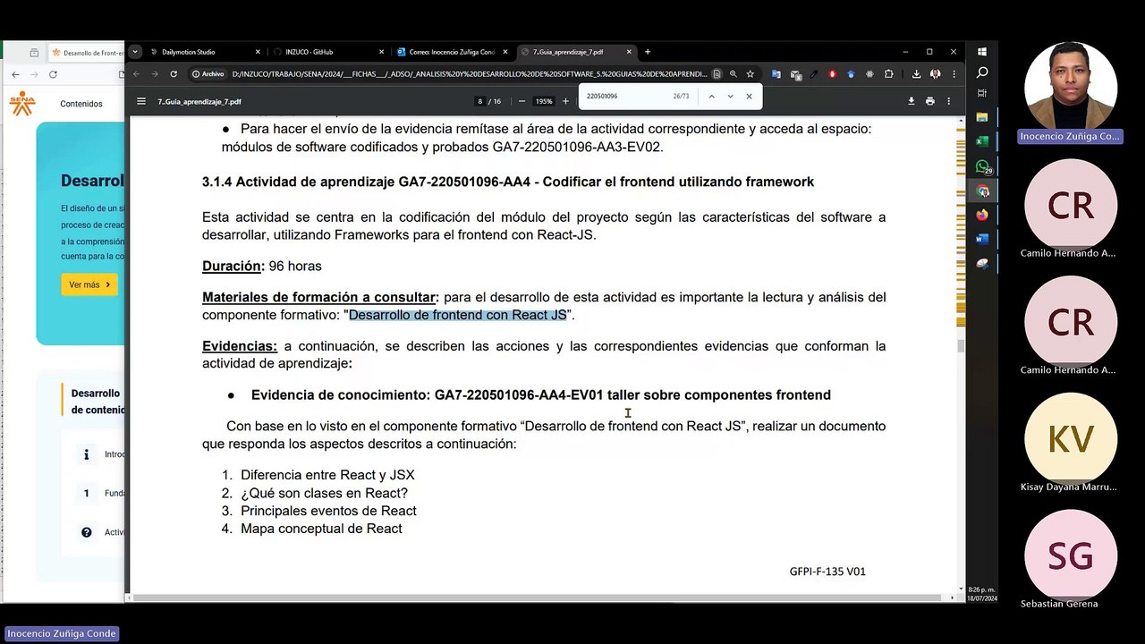The image size is (1145, 644).
Task: Reload the page in the back browser window
Action: [x=53, y=74]
